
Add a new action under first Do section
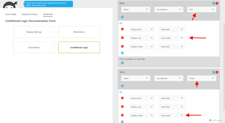pyautogui.click(x=122, y=53)
